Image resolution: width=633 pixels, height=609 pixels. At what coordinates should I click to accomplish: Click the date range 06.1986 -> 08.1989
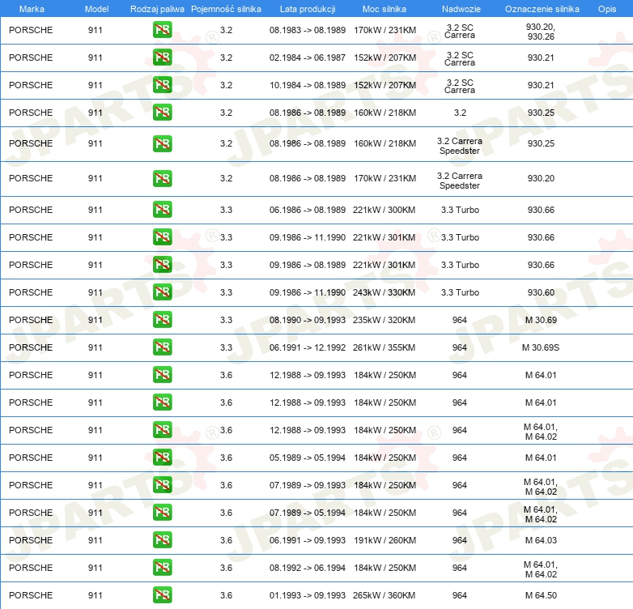pos(308,210)
